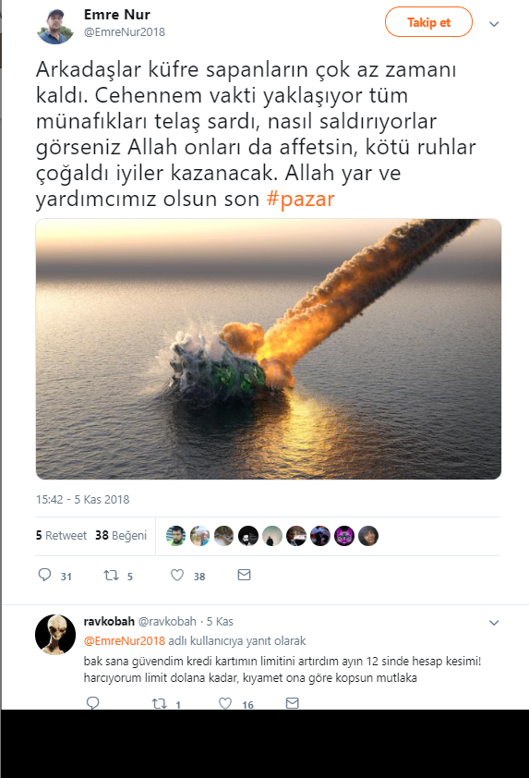
Task: Follow Emre Nur with Takip et button
Action: 428,22
